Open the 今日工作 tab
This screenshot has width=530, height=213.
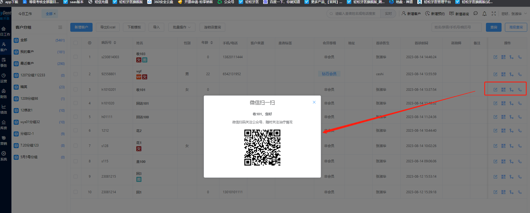pos(25,14)
